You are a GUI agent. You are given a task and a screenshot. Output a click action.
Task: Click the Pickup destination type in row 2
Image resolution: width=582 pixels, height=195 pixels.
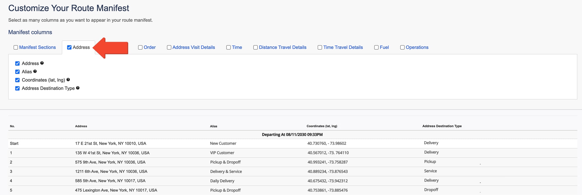pos(430,161)
